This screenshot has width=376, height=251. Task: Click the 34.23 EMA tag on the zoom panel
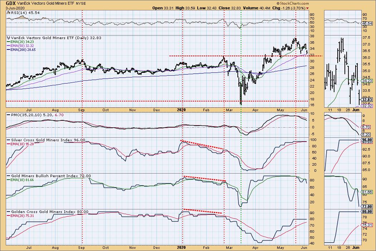[x=367, y=81]
